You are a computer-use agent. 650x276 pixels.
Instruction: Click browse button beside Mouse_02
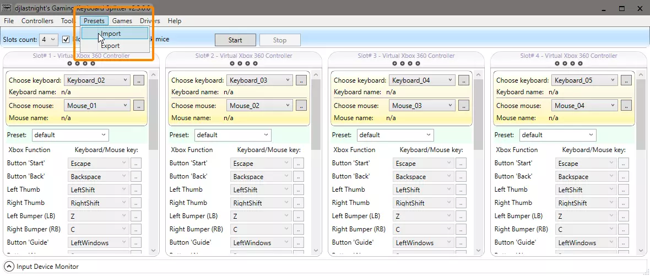[x=301, y=106]
